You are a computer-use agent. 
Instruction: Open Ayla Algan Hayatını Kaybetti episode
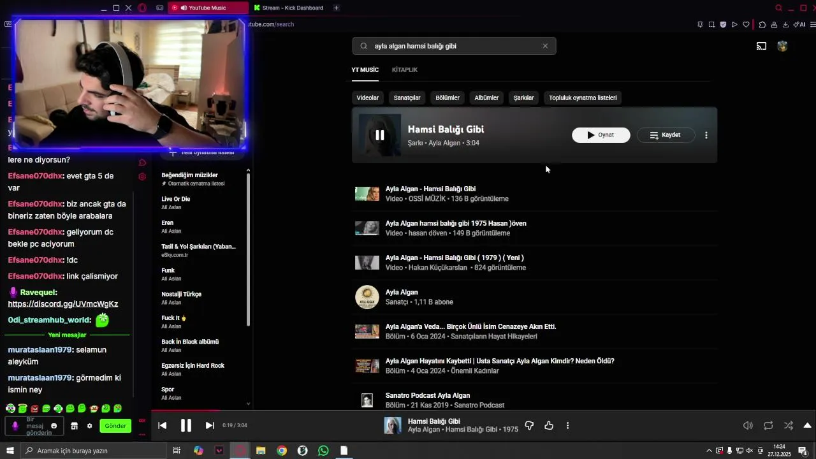[x=534, y=366]
